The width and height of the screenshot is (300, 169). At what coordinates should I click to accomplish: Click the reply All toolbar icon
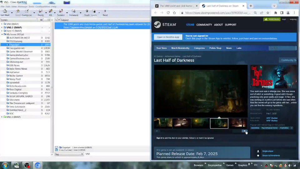(50, 13)
